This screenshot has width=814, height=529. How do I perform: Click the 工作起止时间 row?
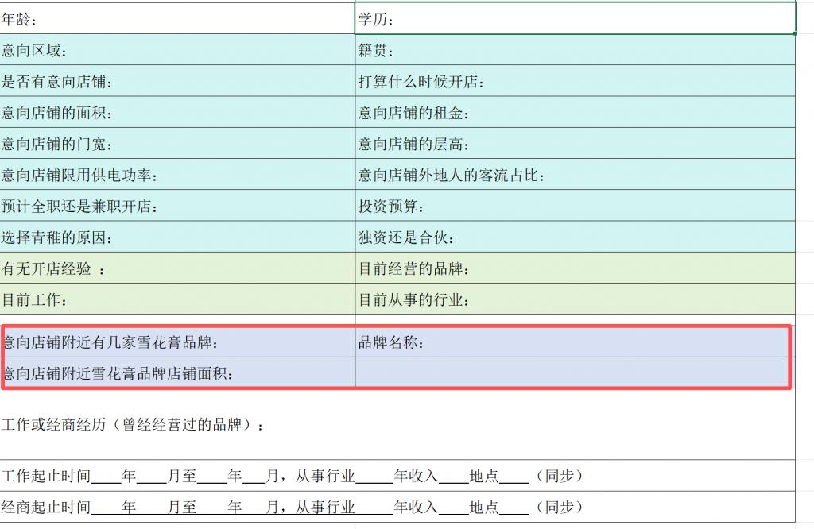point(397,476)
